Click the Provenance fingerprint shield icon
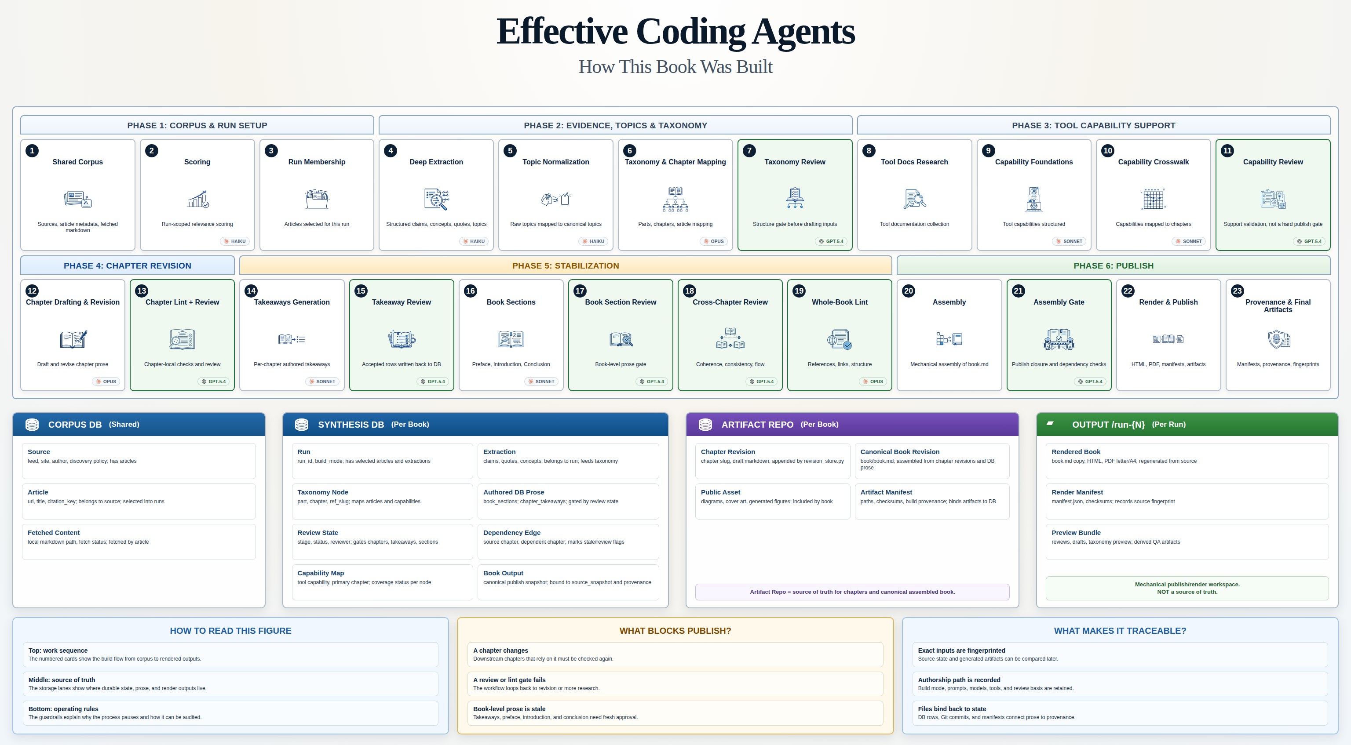 coord(1278,339)
